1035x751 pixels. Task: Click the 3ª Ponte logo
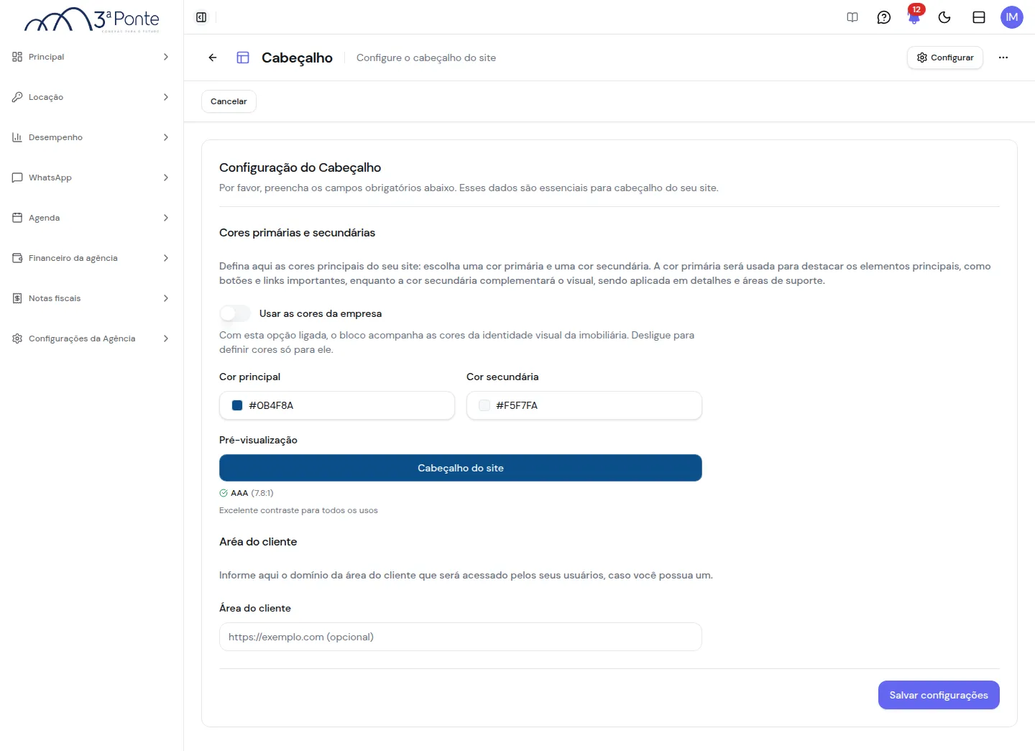[x=92, y=19]
